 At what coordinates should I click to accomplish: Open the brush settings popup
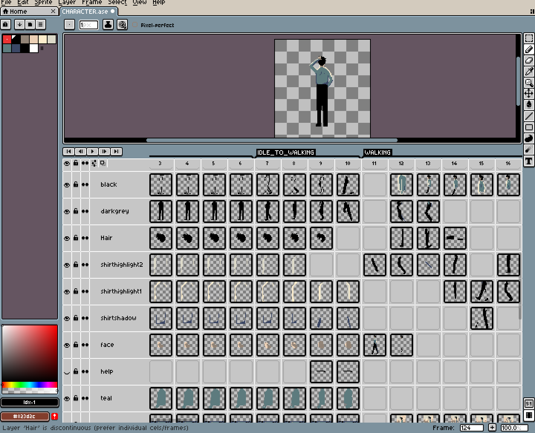pyautogui.click(x=69, y=24)
